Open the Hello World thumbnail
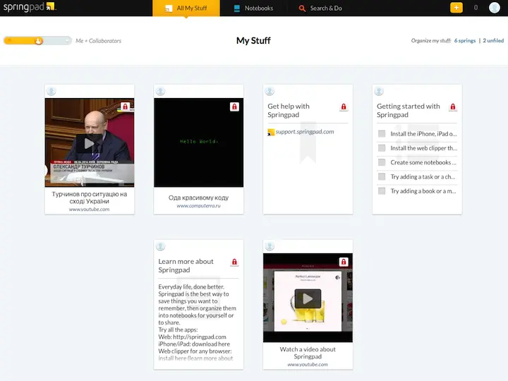 pyautogui.click(x=198, y=143)
